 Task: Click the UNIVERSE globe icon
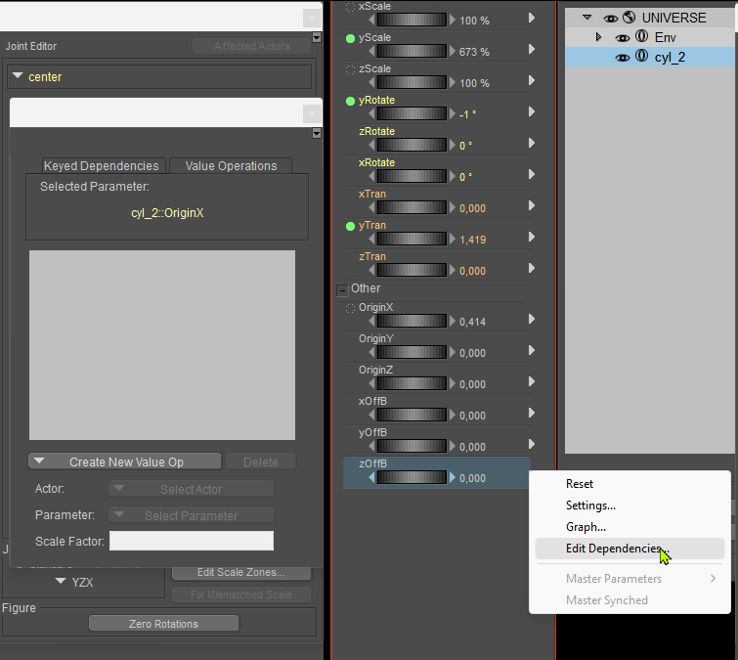629,17
